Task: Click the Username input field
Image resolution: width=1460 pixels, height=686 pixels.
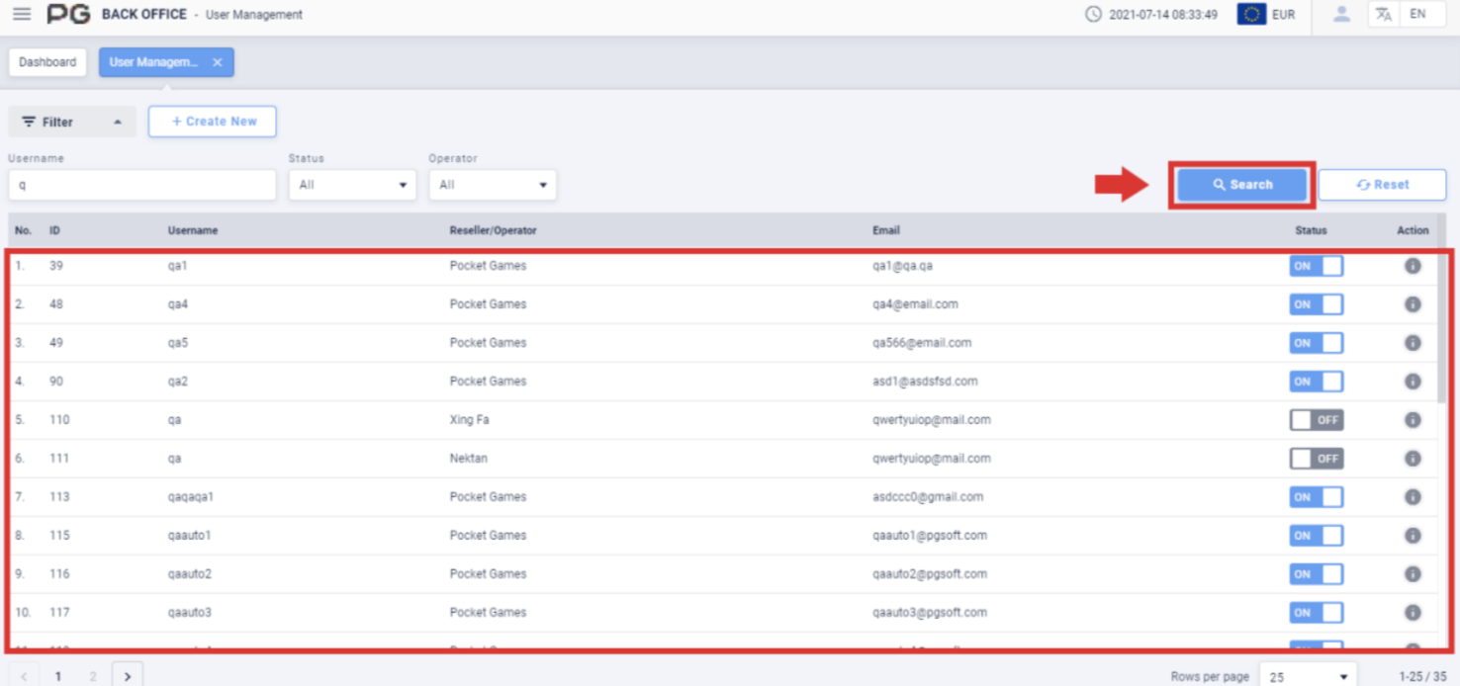Action: tap(141, 184)
